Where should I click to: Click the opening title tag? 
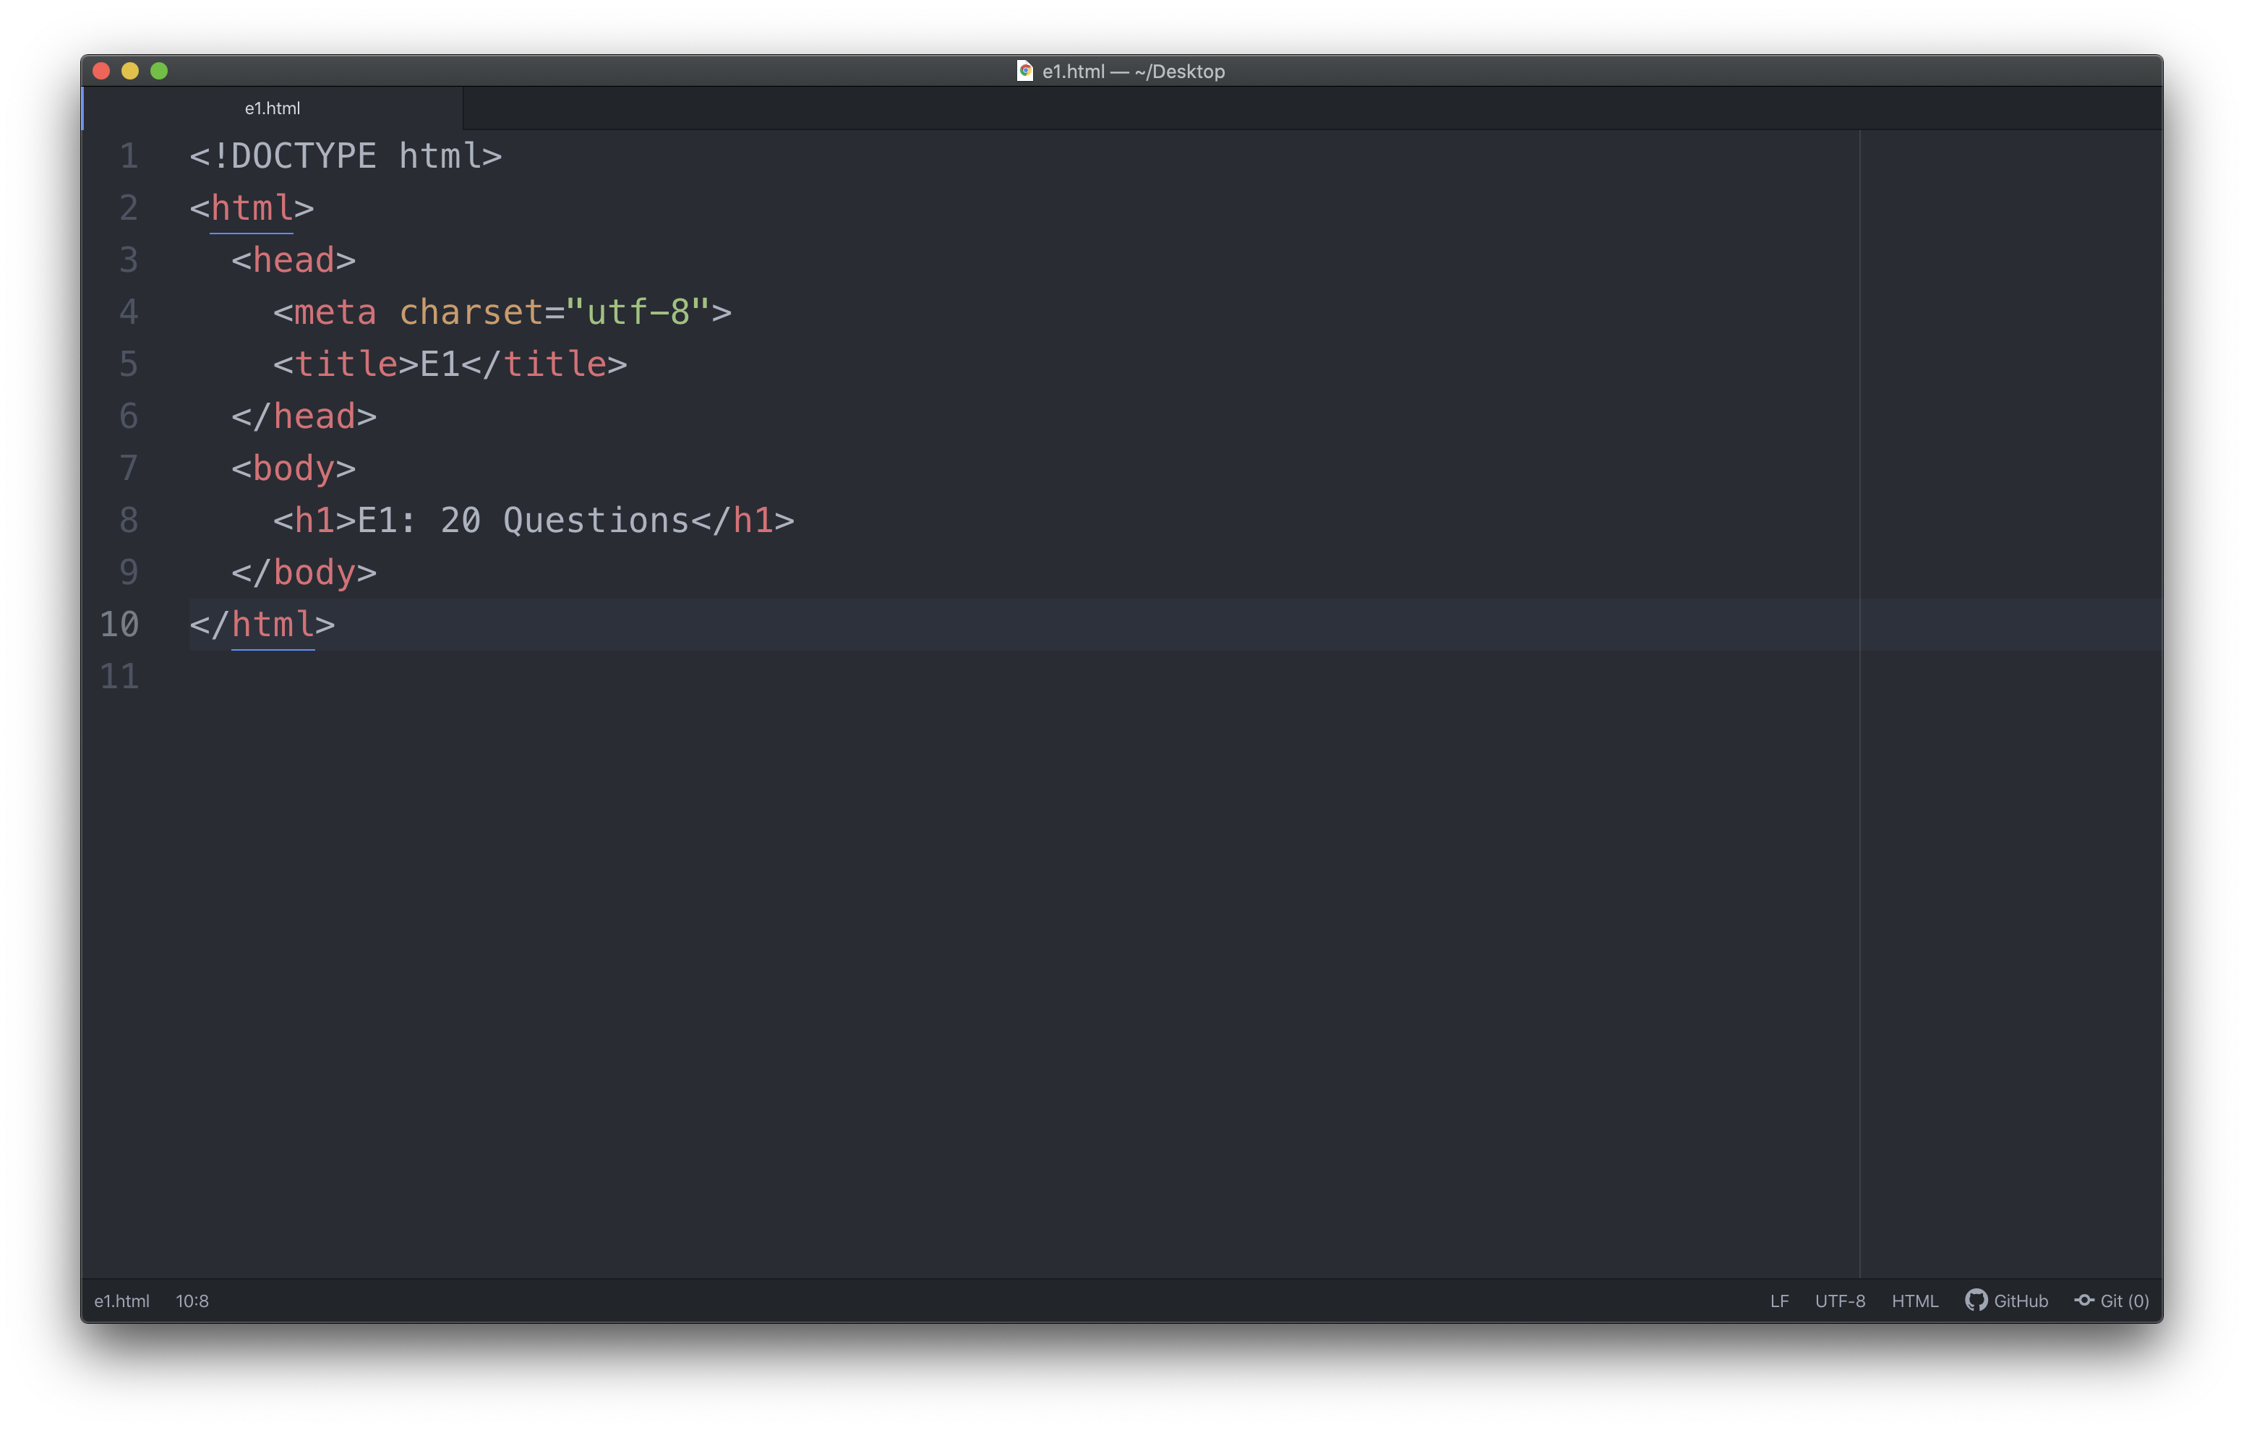click(346, 364)
